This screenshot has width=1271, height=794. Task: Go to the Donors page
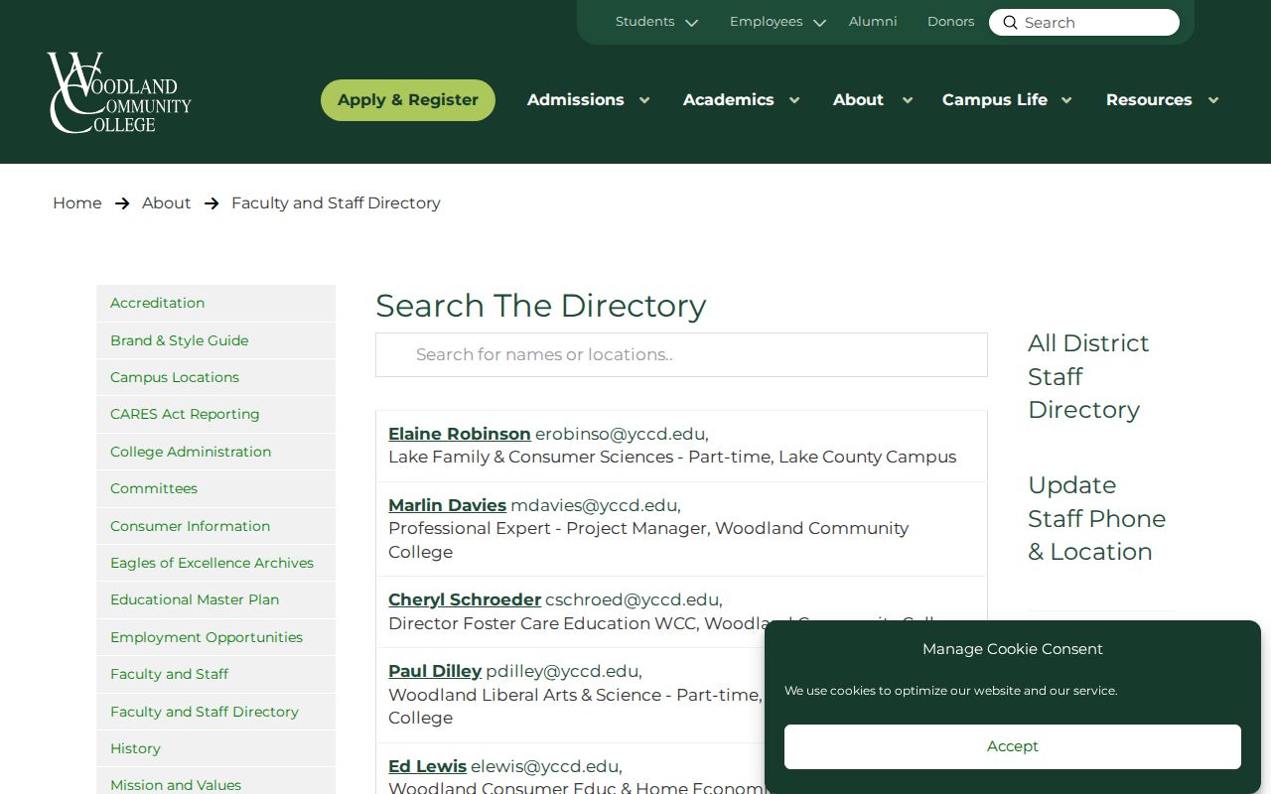(x=950, y=22)
